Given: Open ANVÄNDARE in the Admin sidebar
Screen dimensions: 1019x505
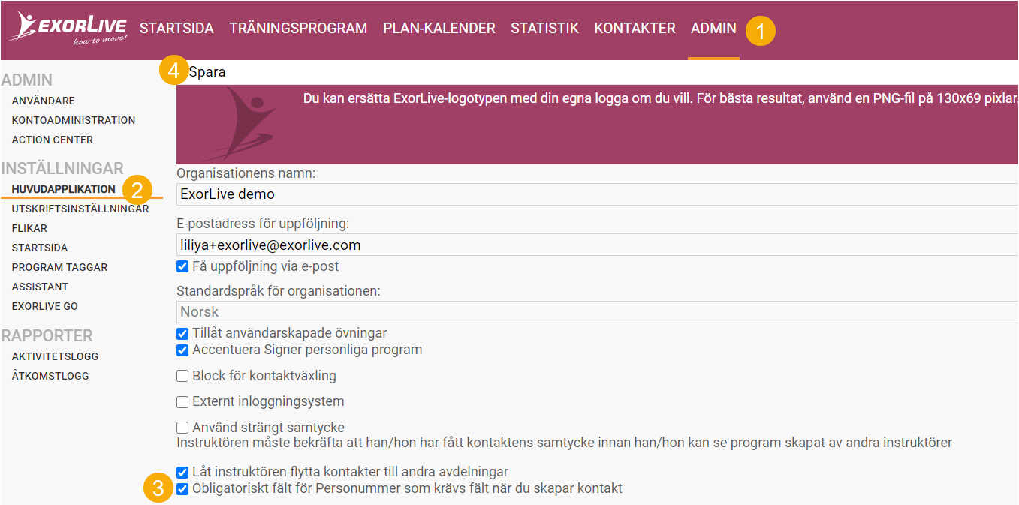Looking at the screenshot, I should [x=42, y=100].
